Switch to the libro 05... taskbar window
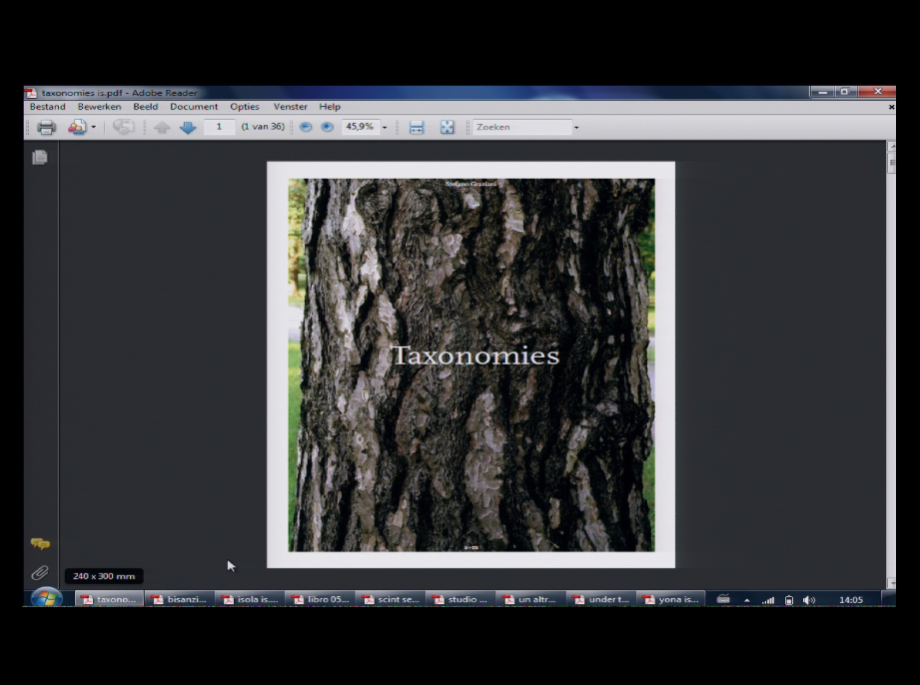This screenshot has width=920, height=685. pos(321,599)
